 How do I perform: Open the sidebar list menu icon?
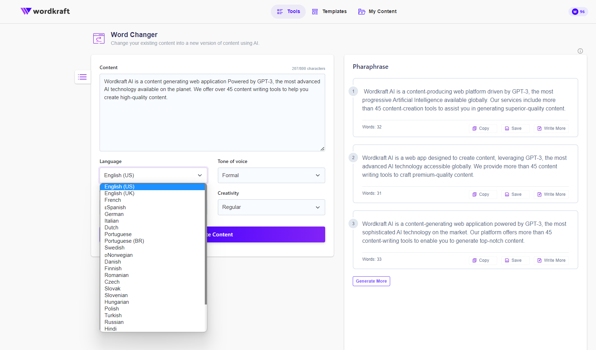(82, 77)
